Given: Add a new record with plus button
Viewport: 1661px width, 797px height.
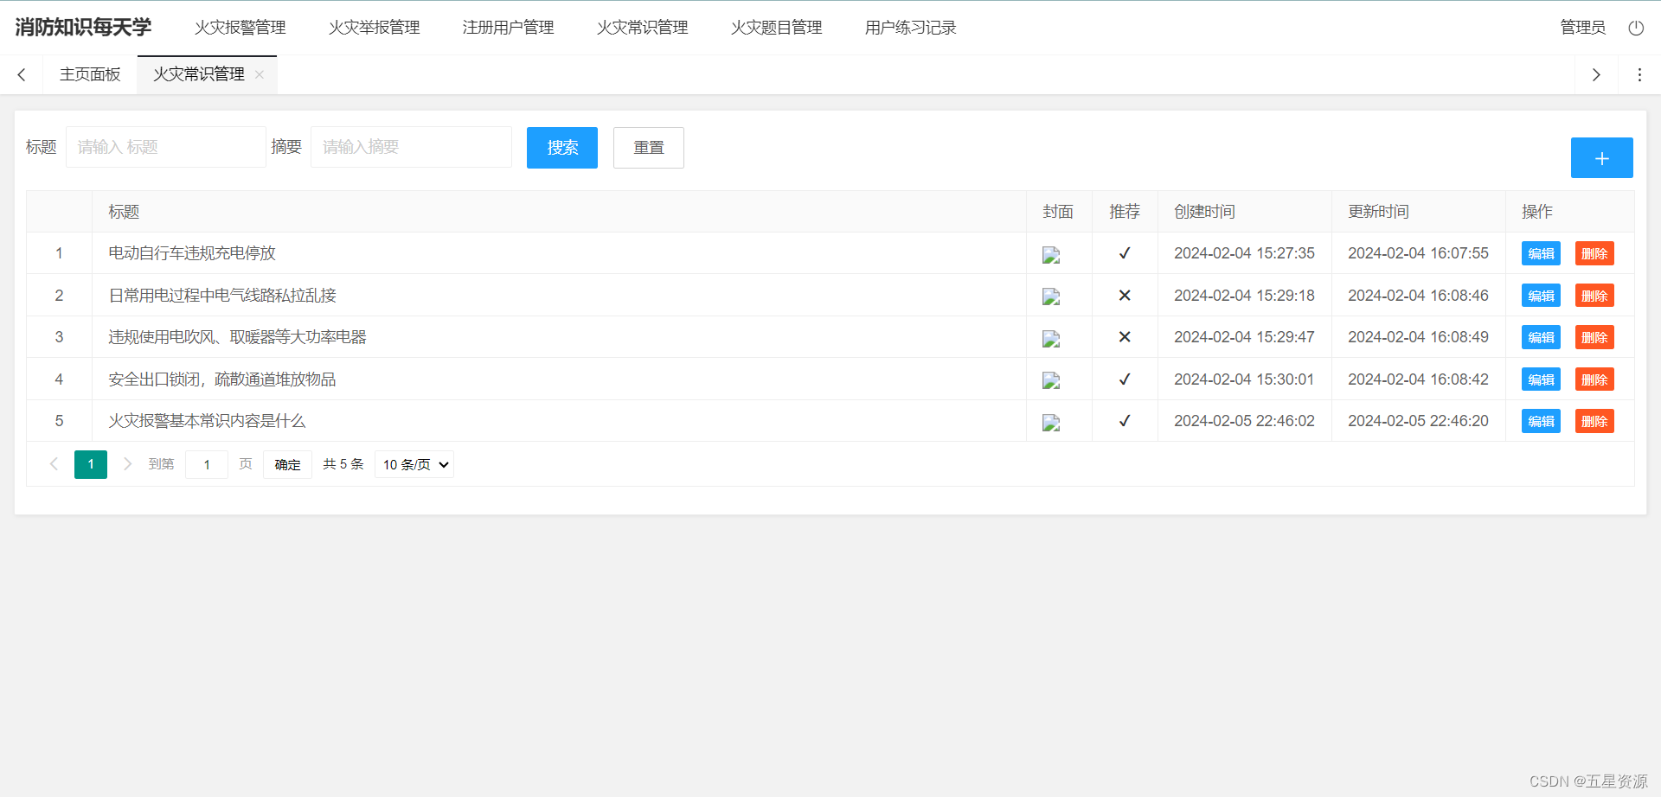Looking at the screenshot, I should click(x=1601, y=158).
